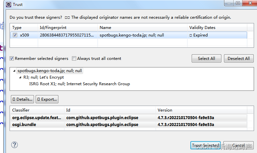Click the version cell in org.eclipse.update.feat... row
This screenshot has height=153, width=257.
tap(201, 118)
